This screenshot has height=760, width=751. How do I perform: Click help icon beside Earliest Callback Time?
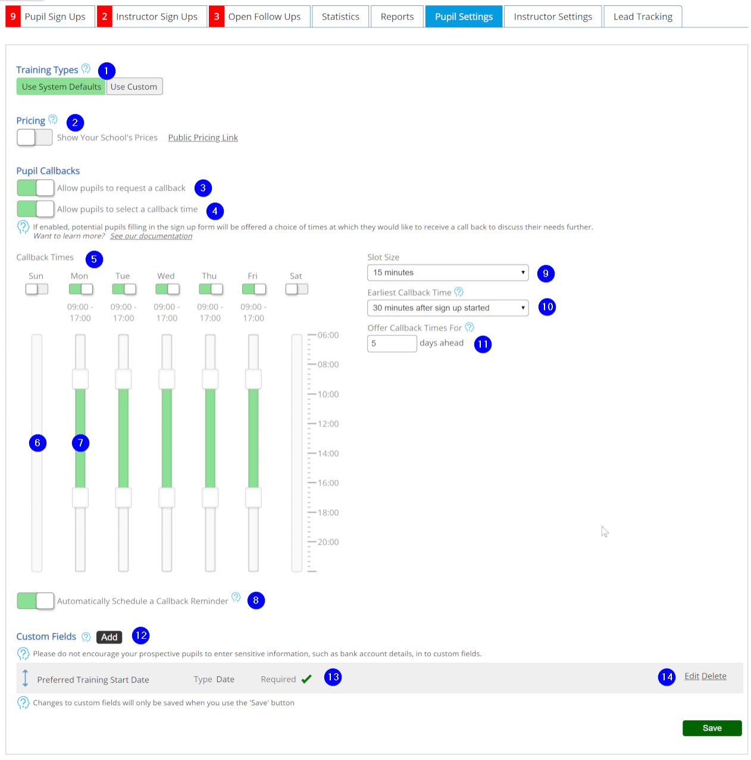click(x=458, y=292)
